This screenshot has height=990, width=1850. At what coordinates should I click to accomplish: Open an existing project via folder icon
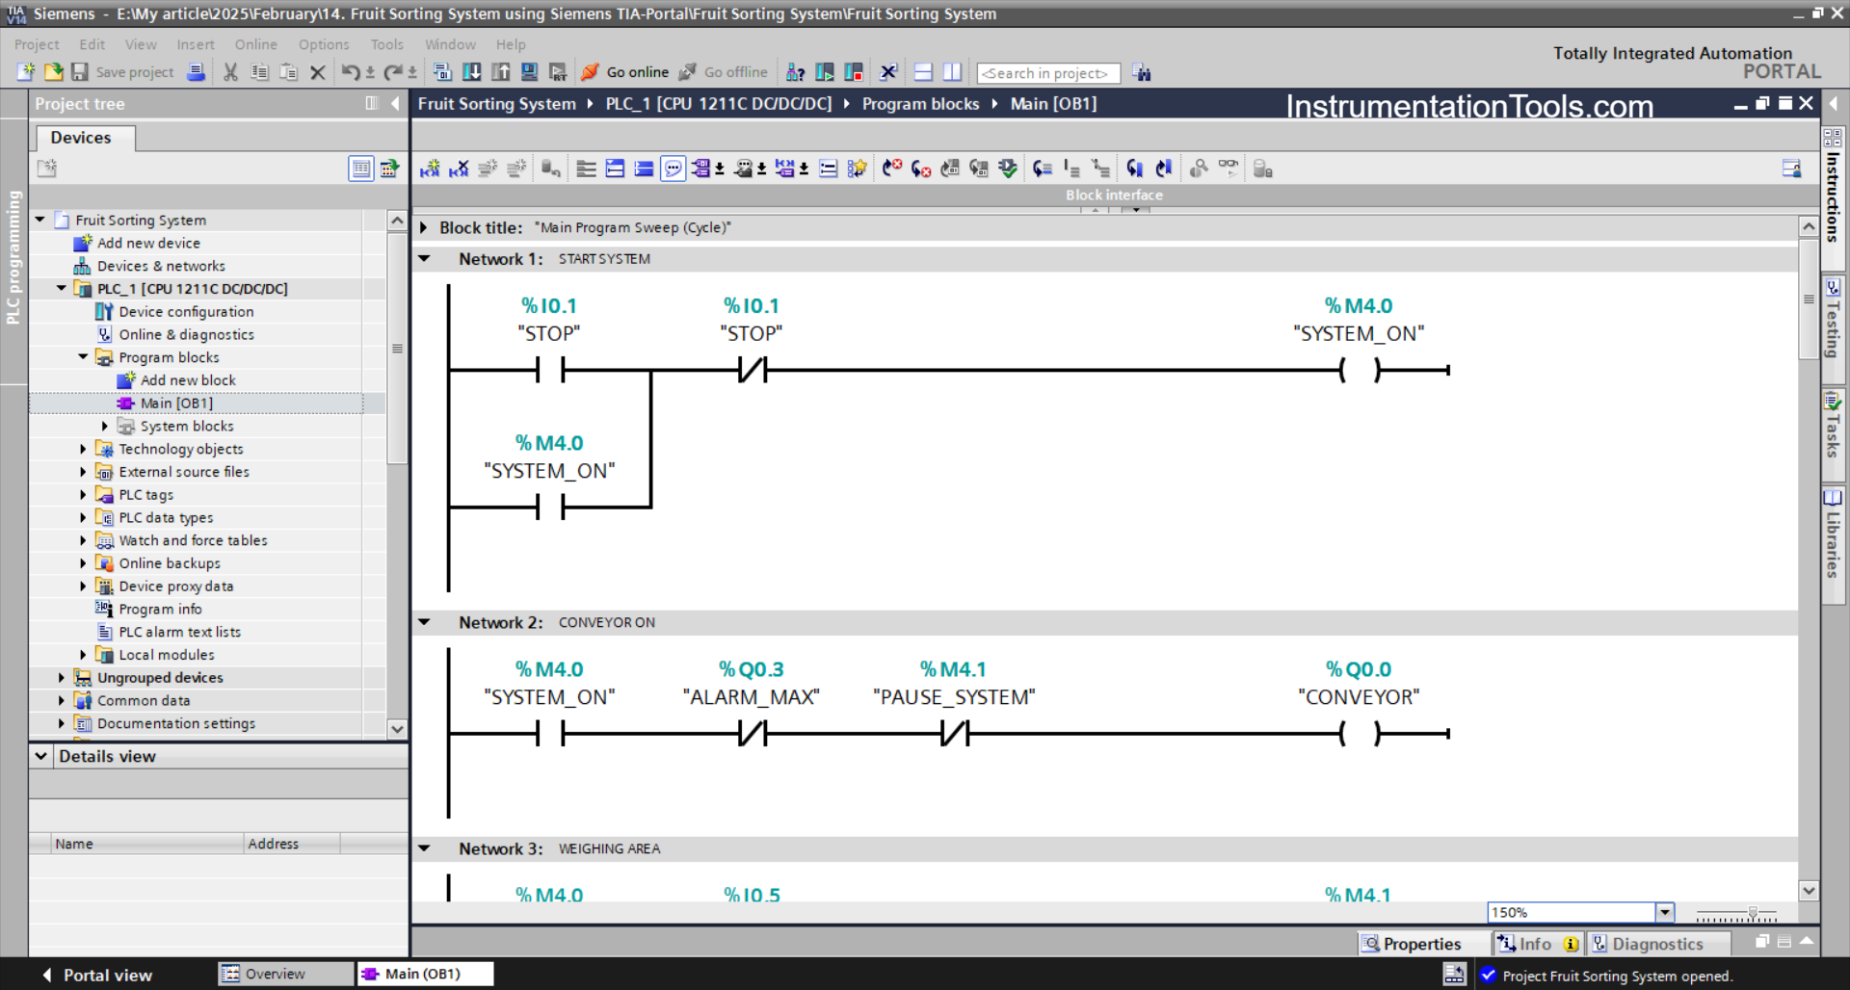(x=53, y=72)
